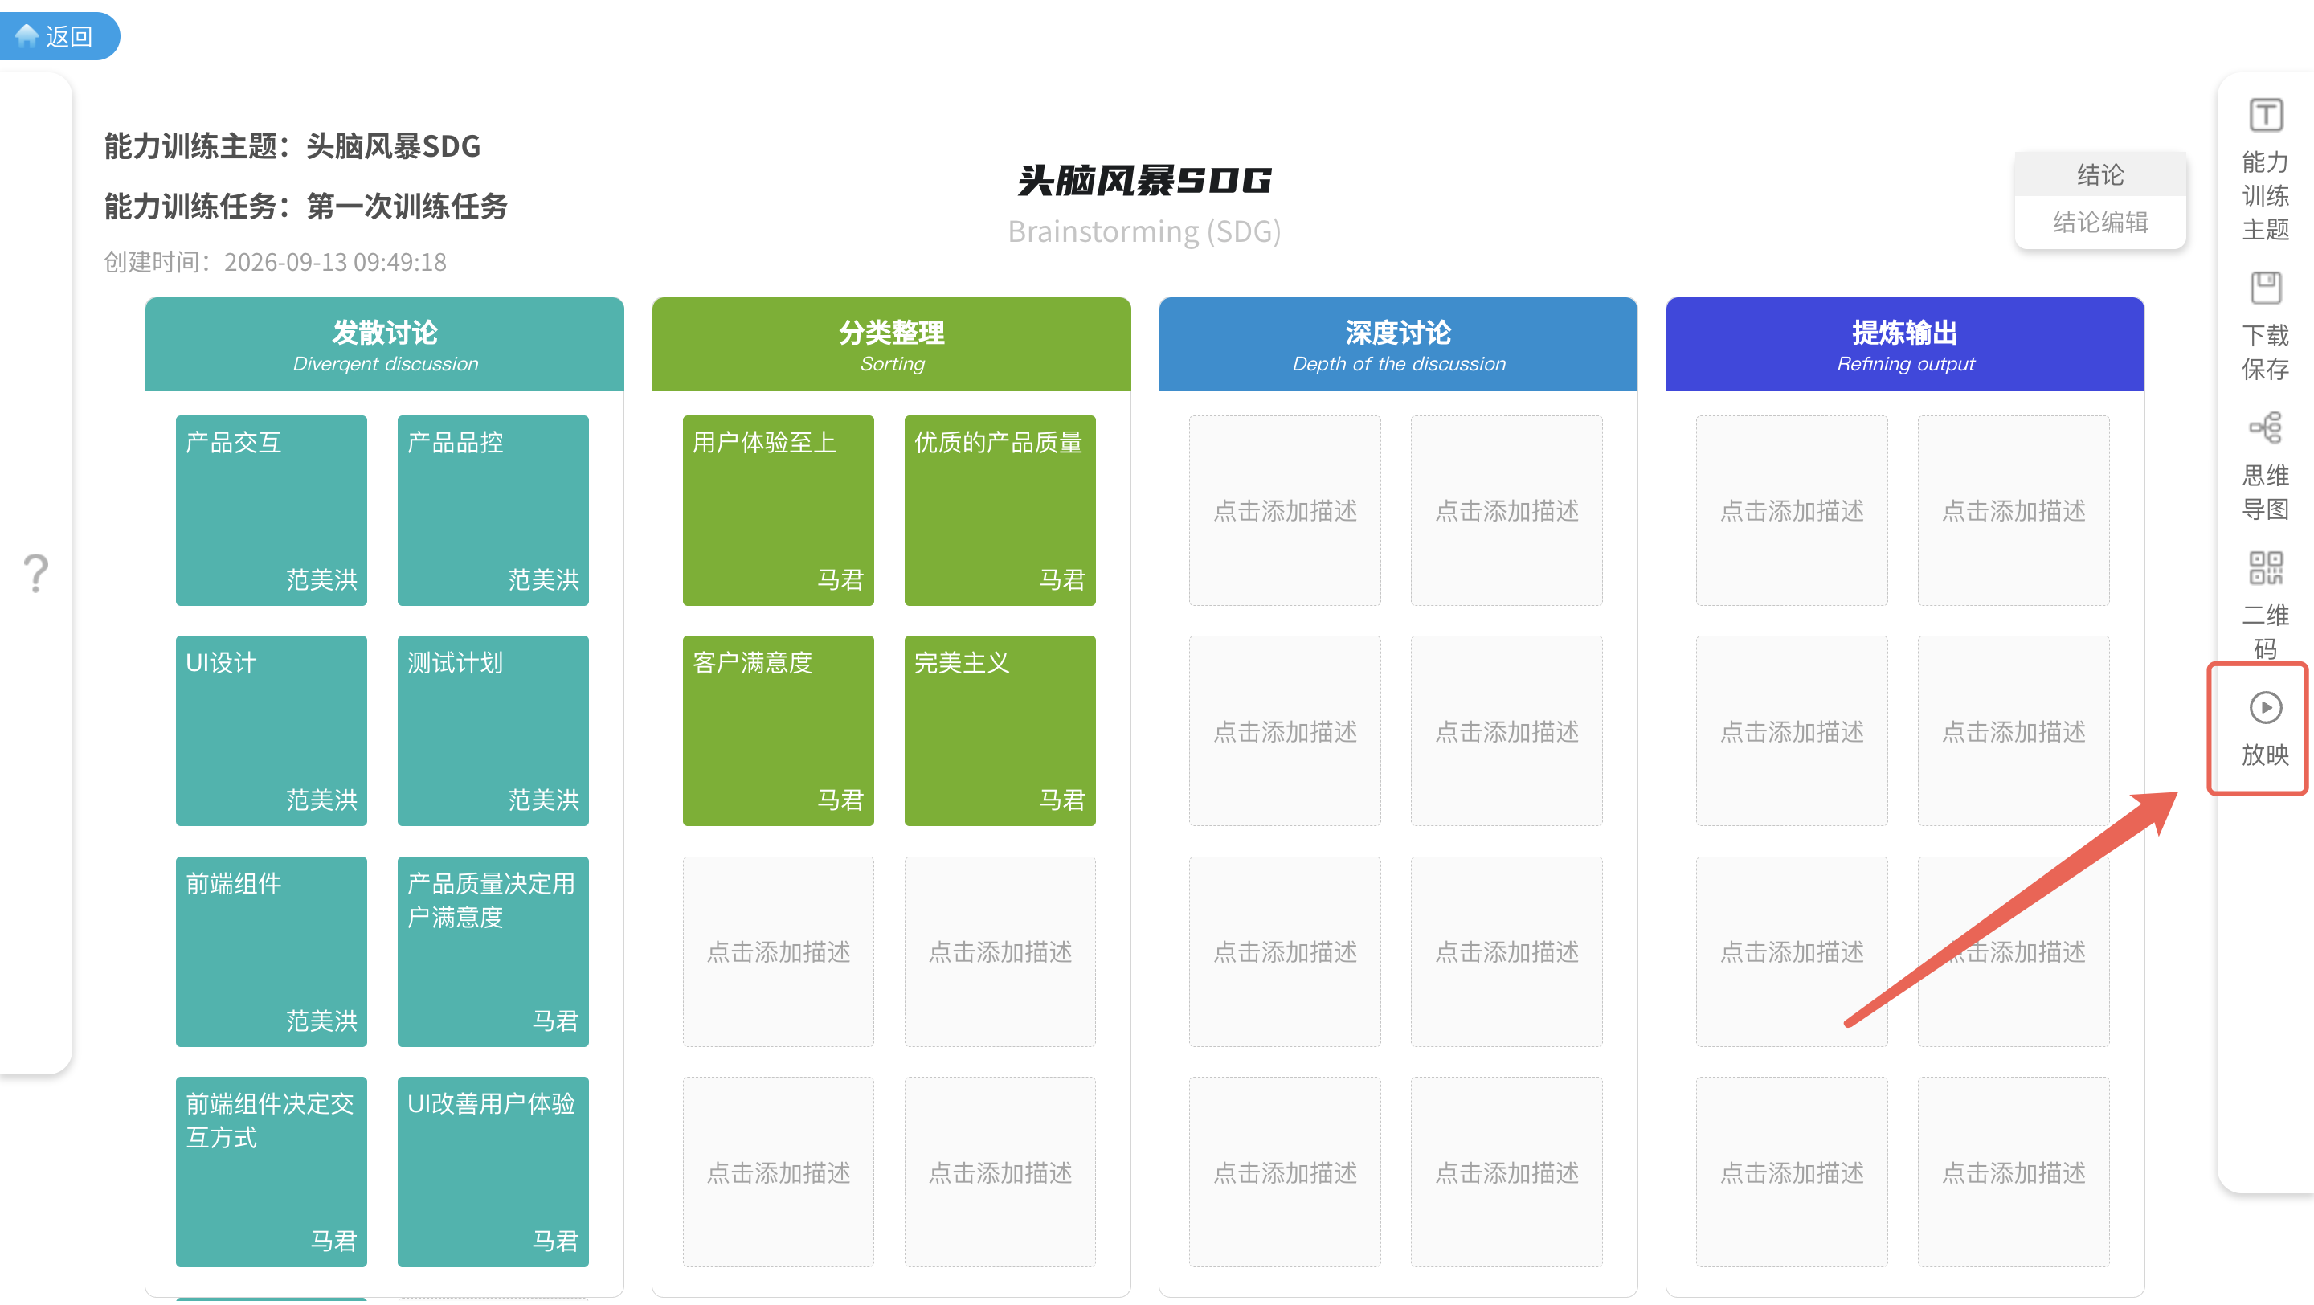Viewport: 2314px width, 1305px height.
Task: Click the 深度讨论 column header
Action: [x=1398, y=345]
